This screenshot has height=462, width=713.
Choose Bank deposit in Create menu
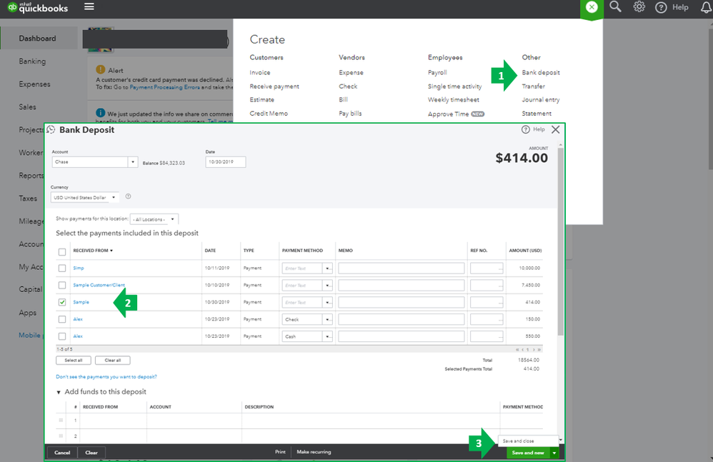541,73
